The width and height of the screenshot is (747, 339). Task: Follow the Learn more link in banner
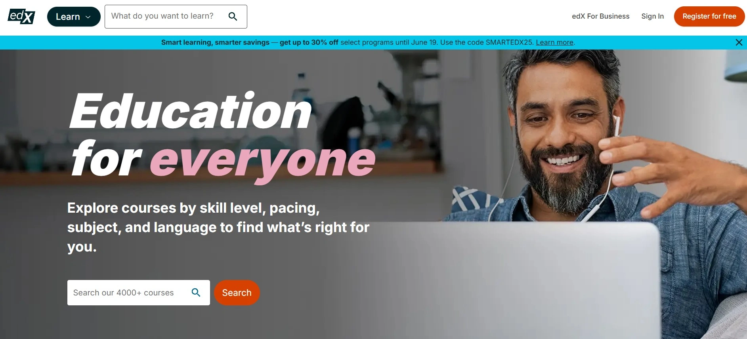tap(554, 42)
